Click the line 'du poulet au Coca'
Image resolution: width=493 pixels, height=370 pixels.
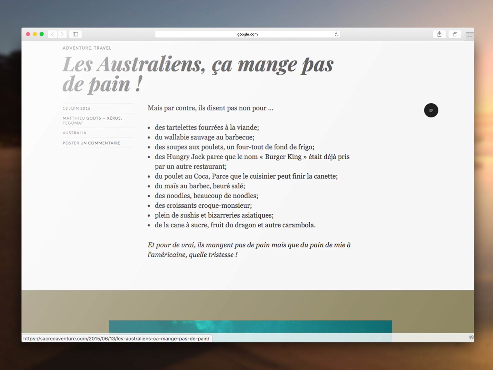pyautogui.click(x=246, y=176)
